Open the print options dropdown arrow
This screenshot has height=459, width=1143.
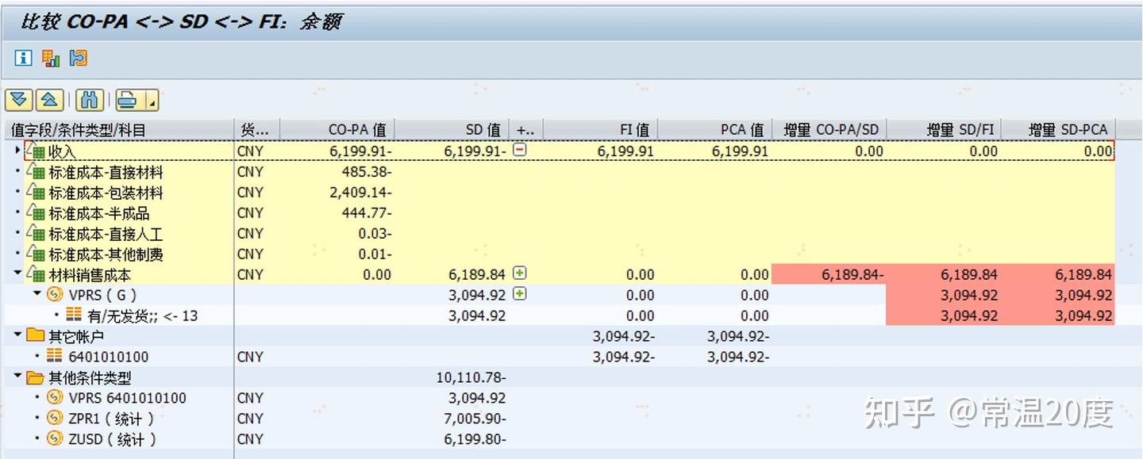pyautogui.click(x=151, y=101)
